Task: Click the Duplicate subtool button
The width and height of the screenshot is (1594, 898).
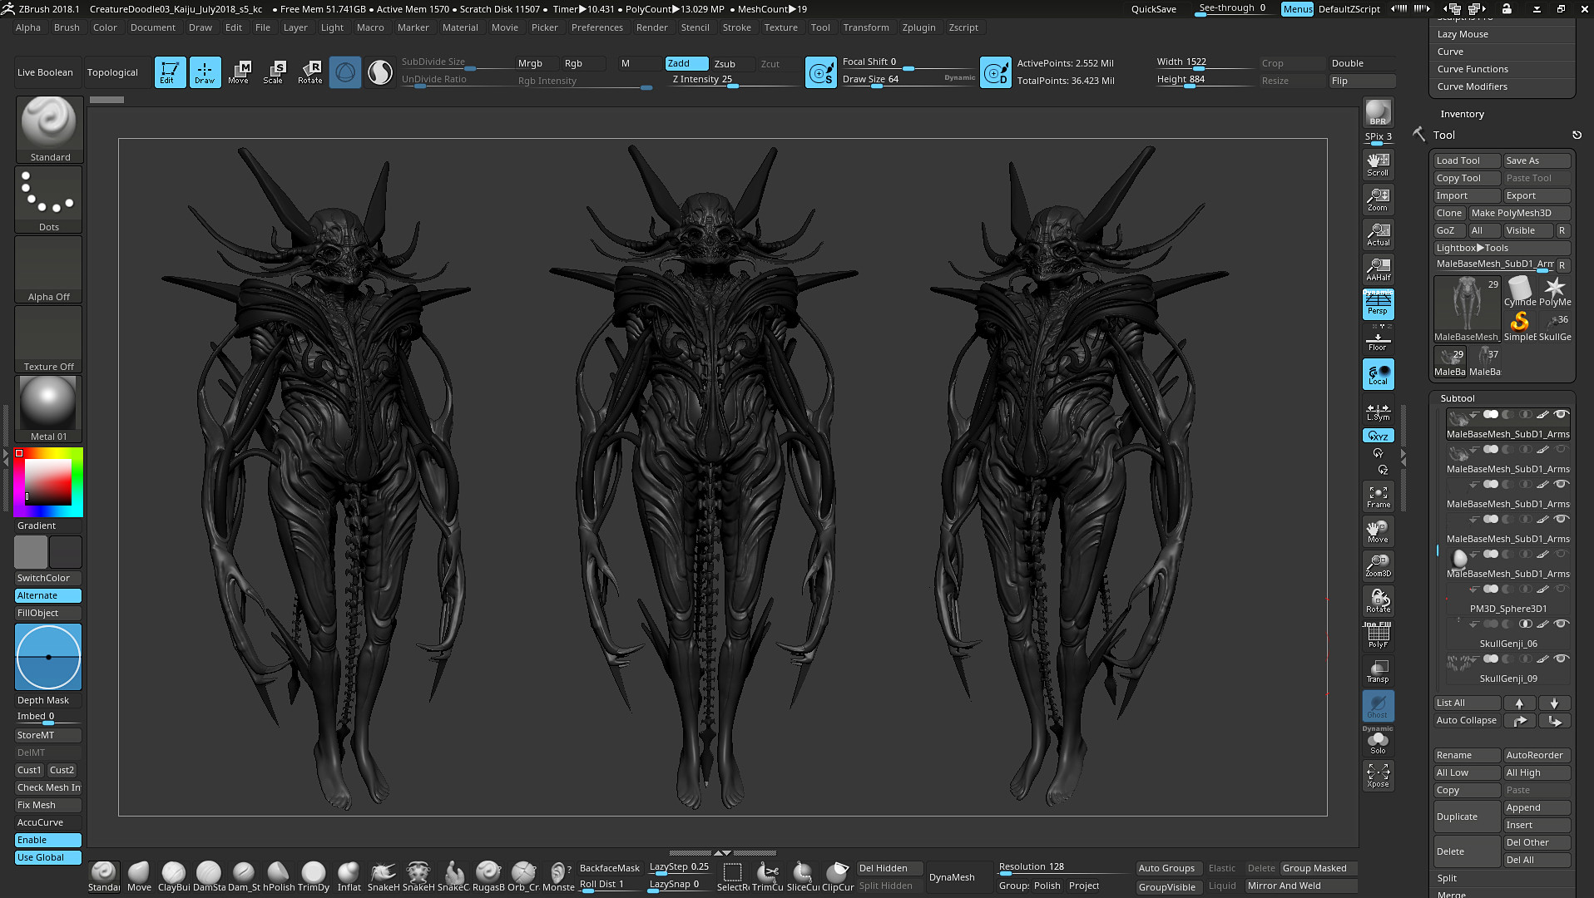Action: [x=1467, y=817]
